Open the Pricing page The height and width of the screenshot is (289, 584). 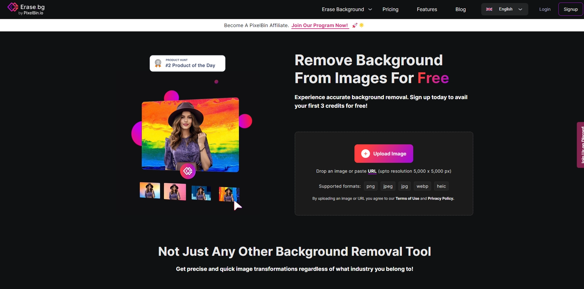(x=390, y=10)
